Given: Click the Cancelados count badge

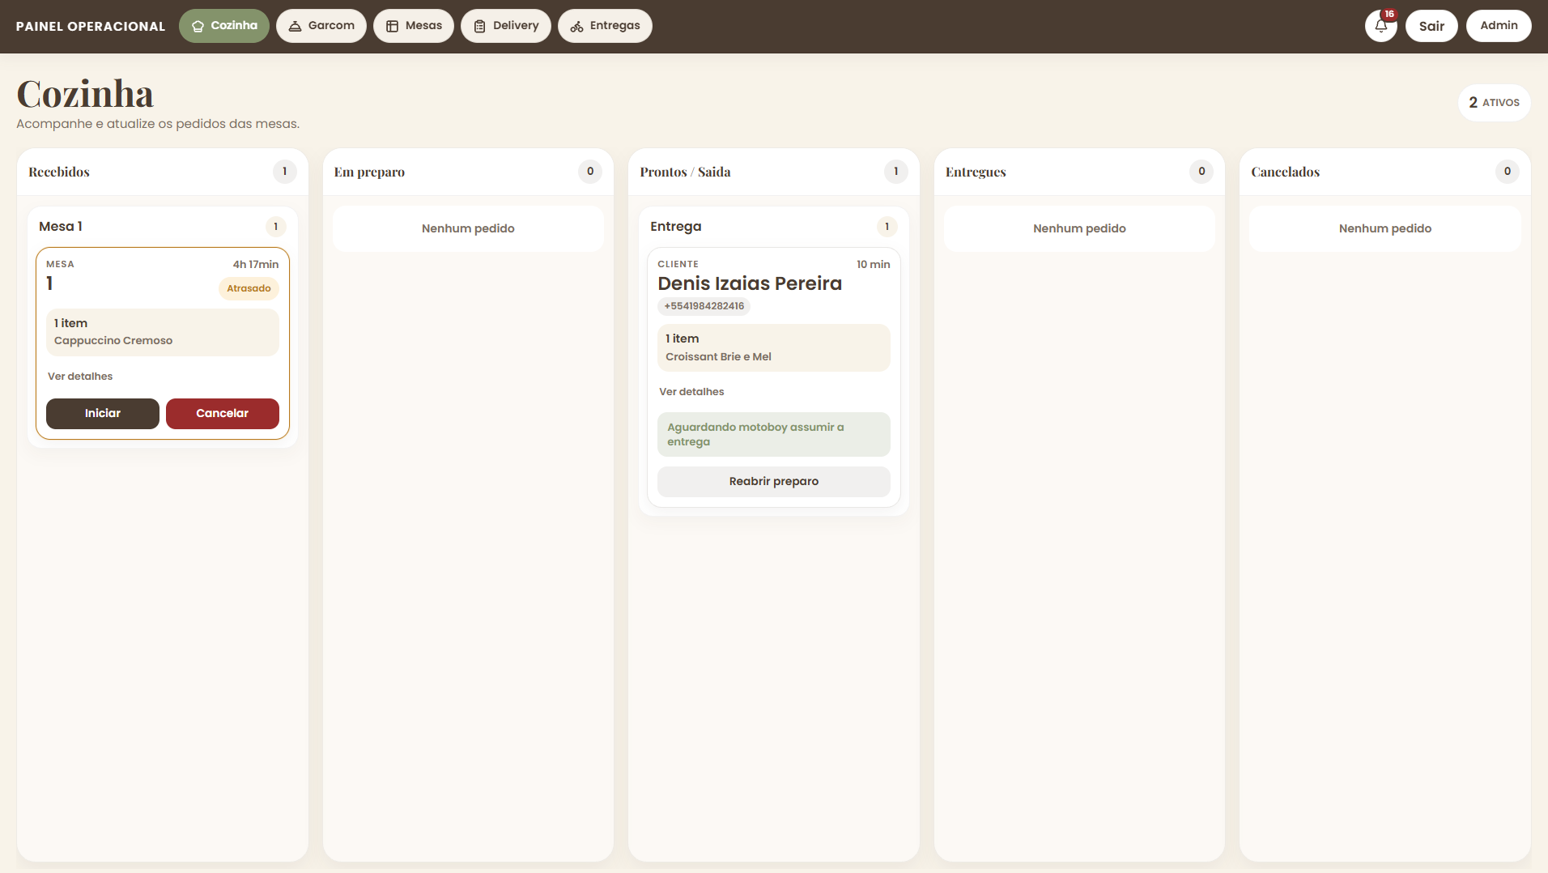Looking at the screenshot, I should (x=1508, y=172).
